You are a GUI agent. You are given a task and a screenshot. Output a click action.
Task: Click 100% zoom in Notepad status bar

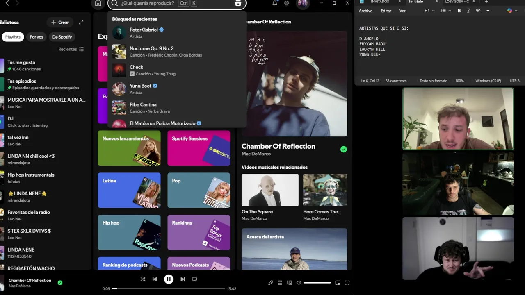tap(459, 81)
